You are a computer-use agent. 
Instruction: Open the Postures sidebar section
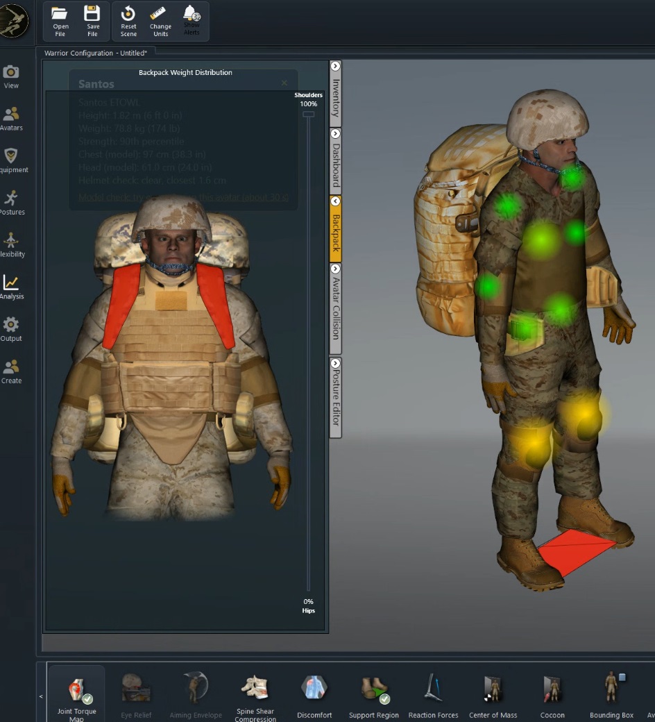coord(12,203)
